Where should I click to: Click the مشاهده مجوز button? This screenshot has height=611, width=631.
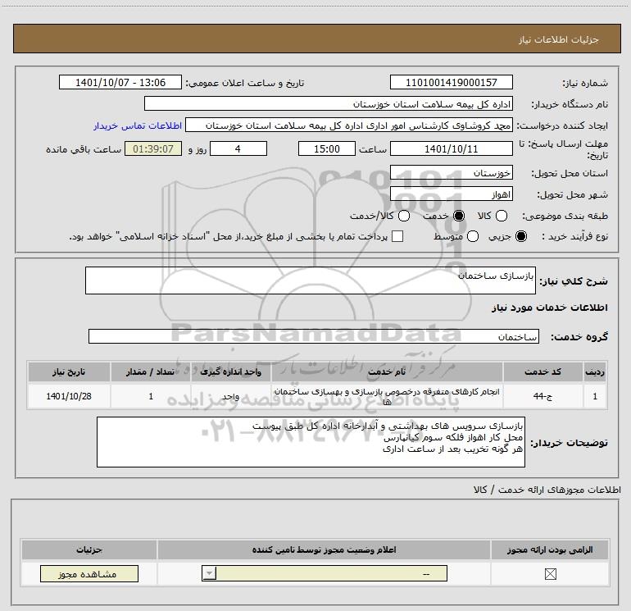pos(89,574)
